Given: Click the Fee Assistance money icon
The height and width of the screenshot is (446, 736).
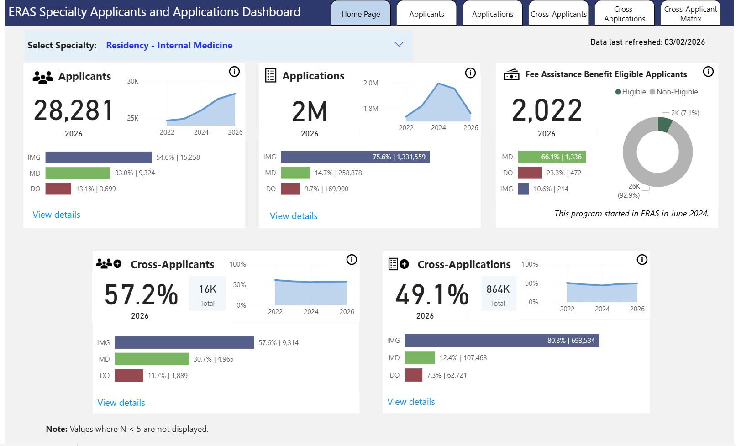Looking at the screenshot, I should click(x=511, y=74).
